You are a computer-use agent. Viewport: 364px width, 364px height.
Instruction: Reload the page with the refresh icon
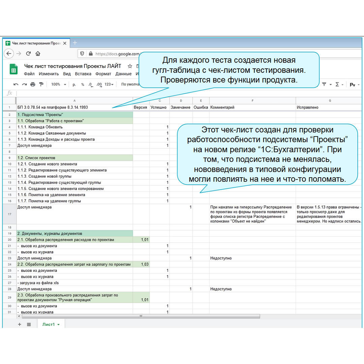28,54
